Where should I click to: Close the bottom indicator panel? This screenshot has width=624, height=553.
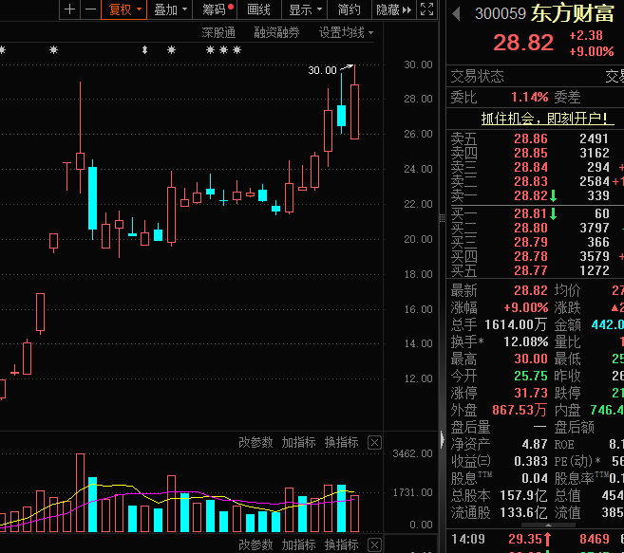tap(374, 544)
